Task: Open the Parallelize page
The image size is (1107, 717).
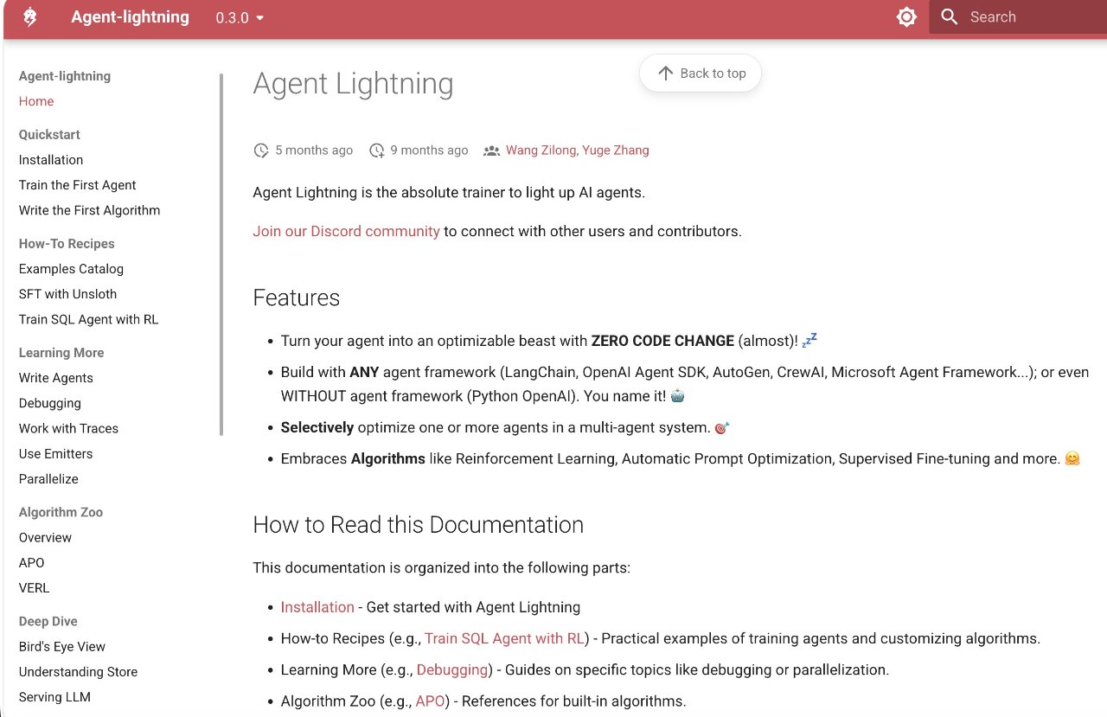Action: point(48,479)
